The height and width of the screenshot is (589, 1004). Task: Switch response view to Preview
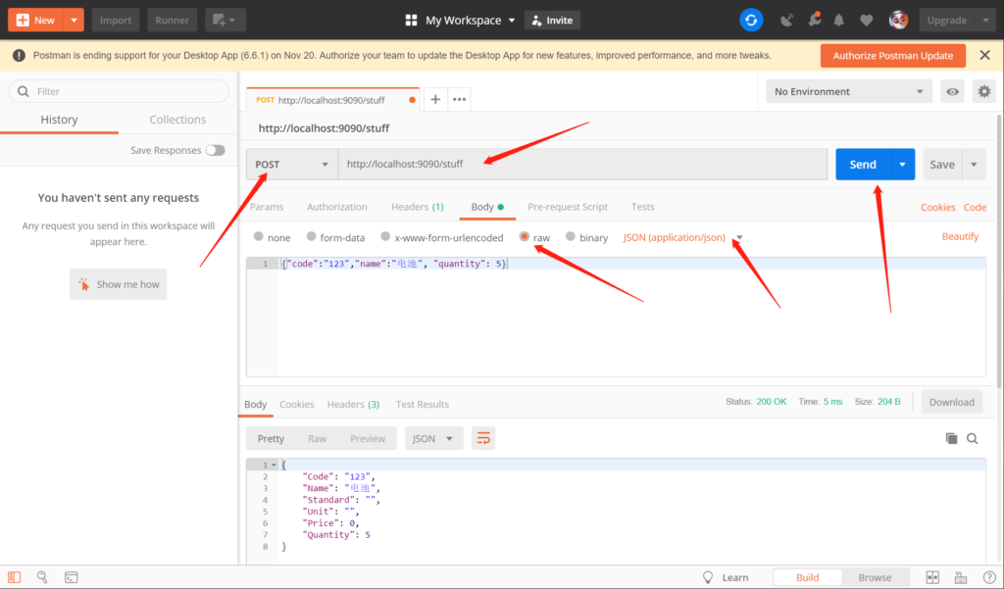[x=368, y=438]
